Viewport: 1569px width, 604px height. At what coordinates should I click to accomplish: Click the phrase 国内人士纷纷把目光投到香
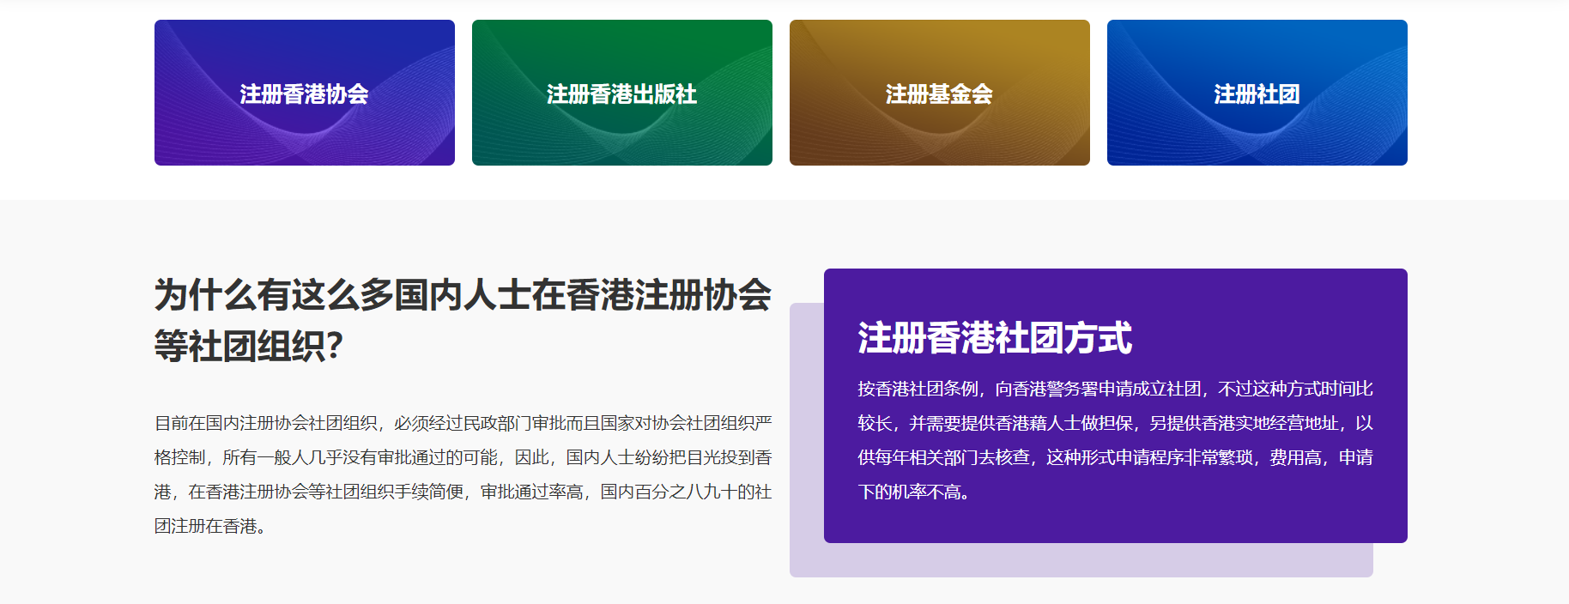point(669,457)
